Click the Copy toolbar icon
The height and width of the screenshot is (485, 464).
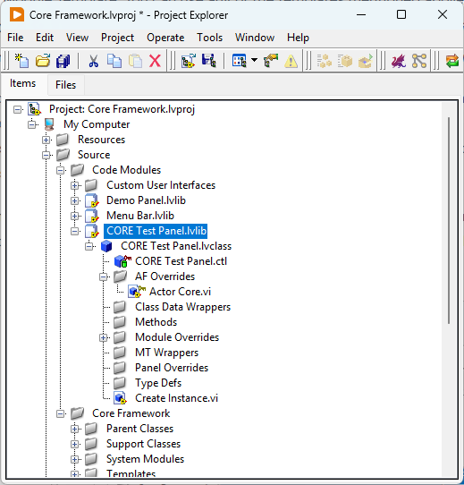pos(114,61)
